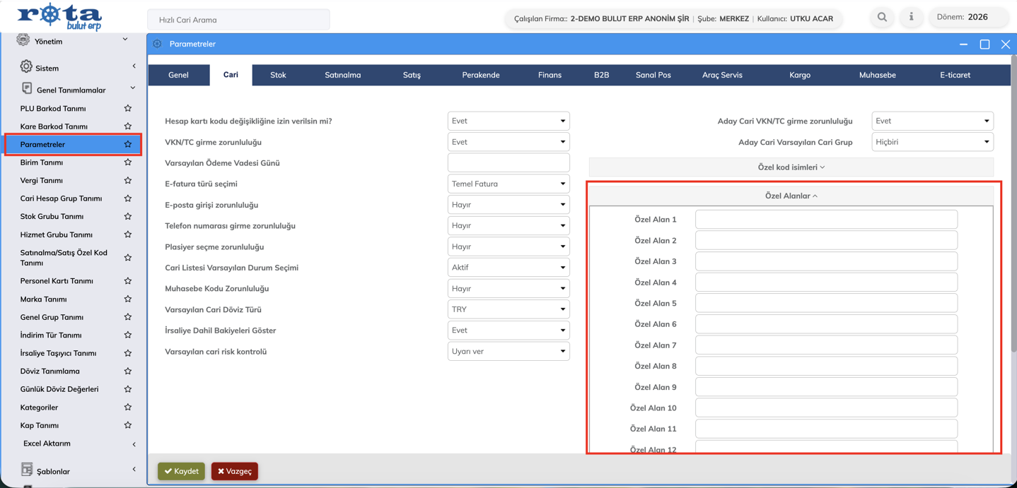Image resolution: width=1017 pixels, height=488 pixels.
Task: Click the Özel Alan 1 input field
Action: click(825, 220)
